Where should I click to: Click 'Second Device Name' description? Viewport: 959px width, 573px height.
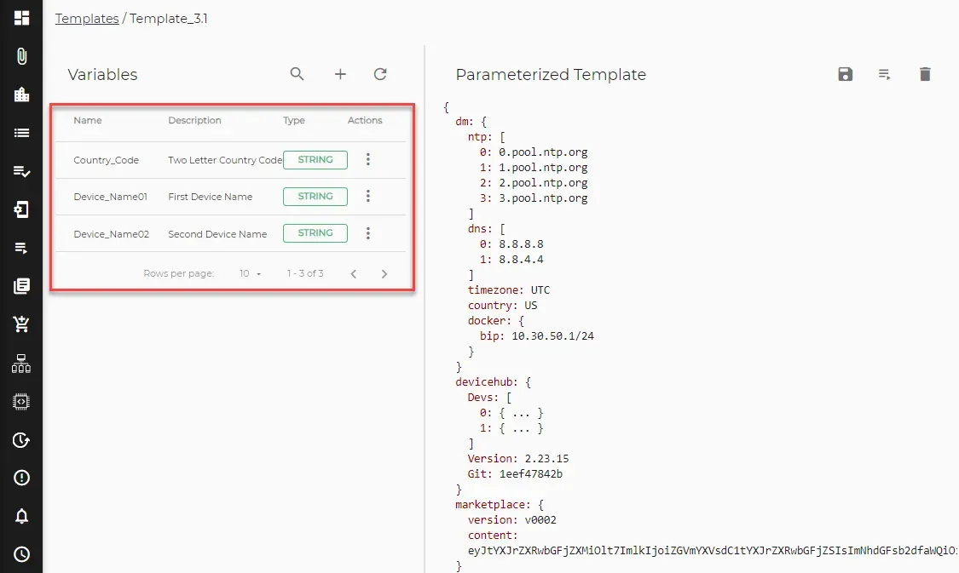point(217,234)
